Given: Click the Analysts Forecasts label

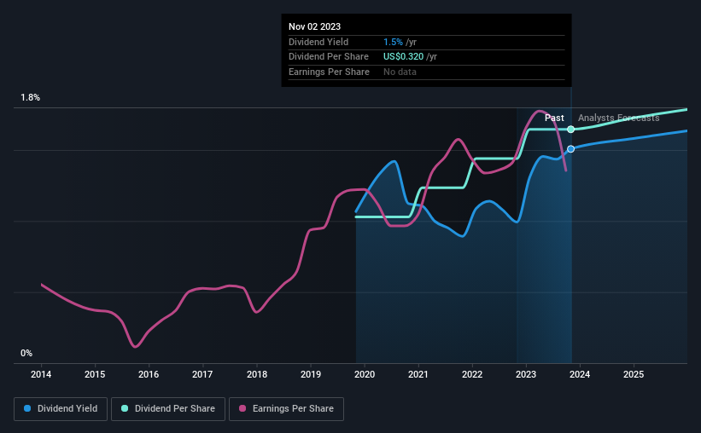Looking at the screenshot, I should click(619, 118).
